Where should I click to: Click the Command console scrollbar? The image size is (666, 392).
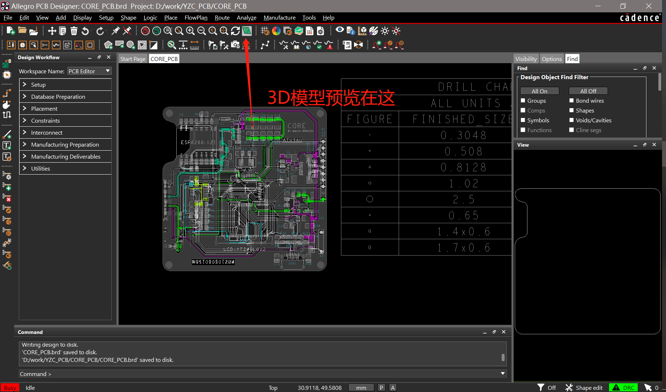[x=503, y=358]
